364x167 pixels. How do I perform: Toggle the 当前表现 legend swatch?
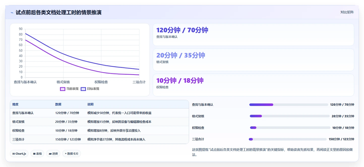[x=63, y=89]
